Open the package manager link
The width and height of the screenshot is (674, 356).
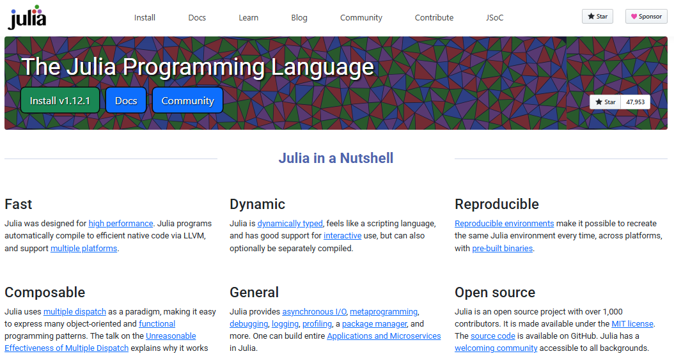pos(374,324)
